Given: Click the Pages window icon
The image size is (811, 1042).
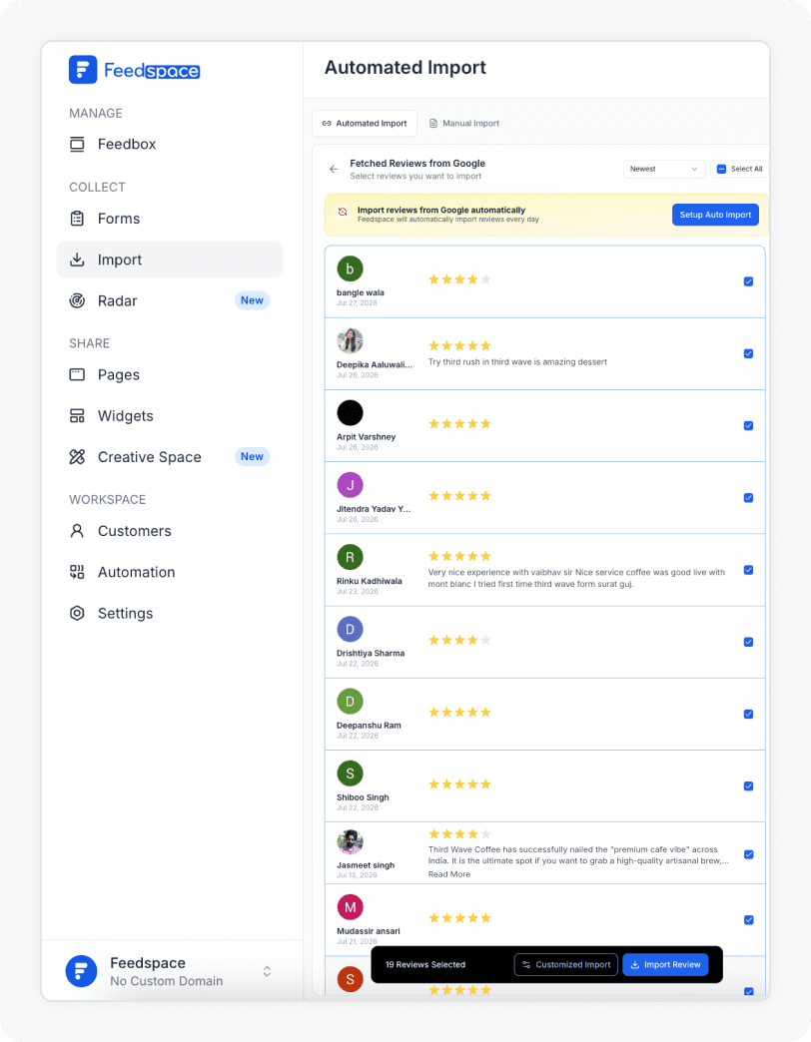Looking at the screenshot, I should click(77, 375).
